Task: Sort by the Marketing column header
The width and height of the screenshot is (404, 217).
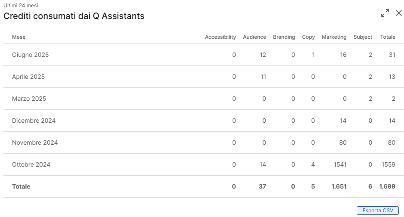Action: [334, 37]
